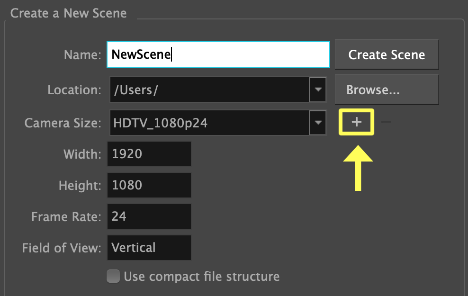Click the "Frame Rate:" label

tap(66, 217)
